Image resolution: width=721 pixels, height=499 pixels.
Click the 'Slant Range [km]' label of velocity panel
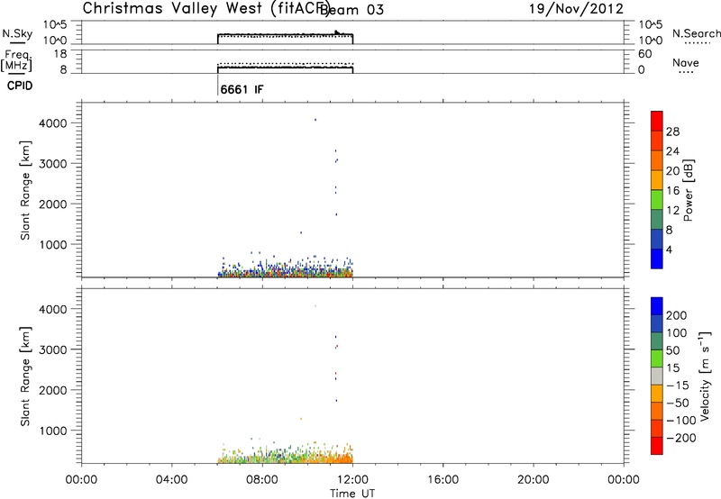(25, 377)
